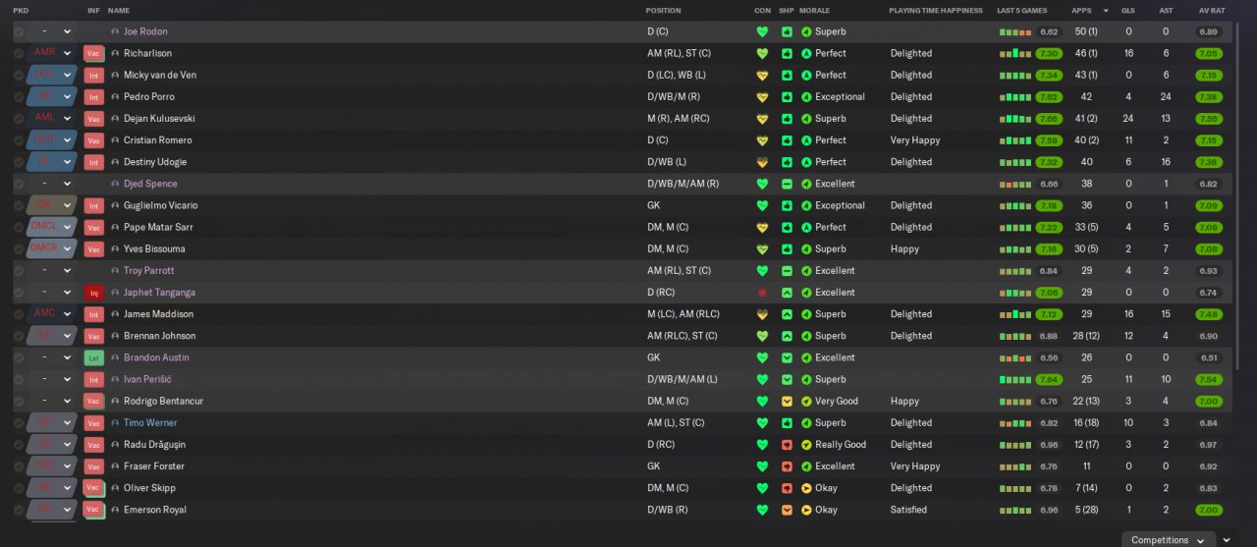Click Micky van de Ven's Int badge
The width and height of the screenshot is (1257, 547).
point(93,76)
